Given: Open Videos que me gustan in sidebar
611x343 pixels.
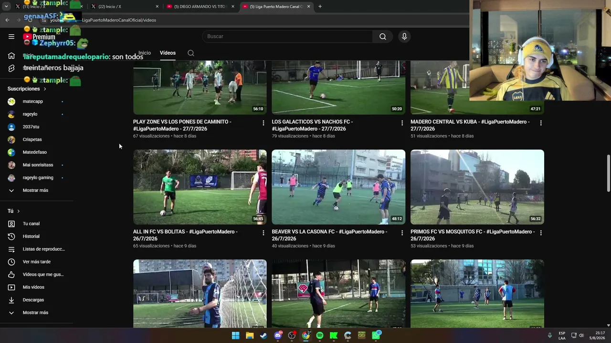Looking at the screenshot, I should (37, 274).
